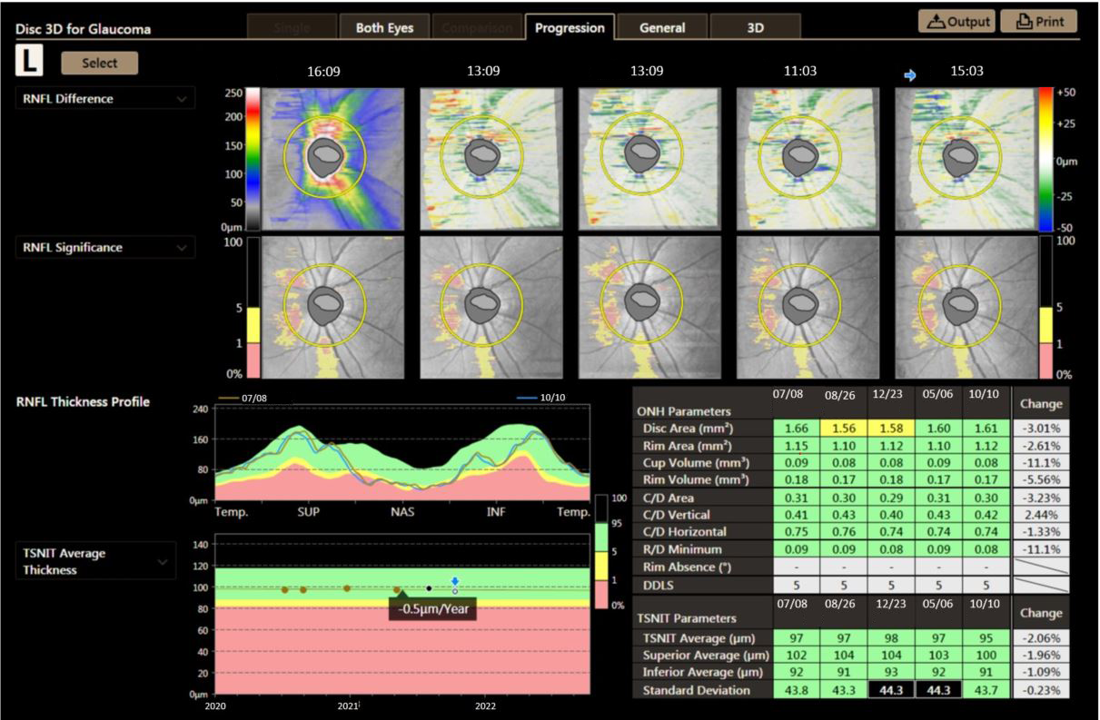Click the black data point on TSNIT chart
This screenshot has height=720, width=1100.
coord(430,588)
